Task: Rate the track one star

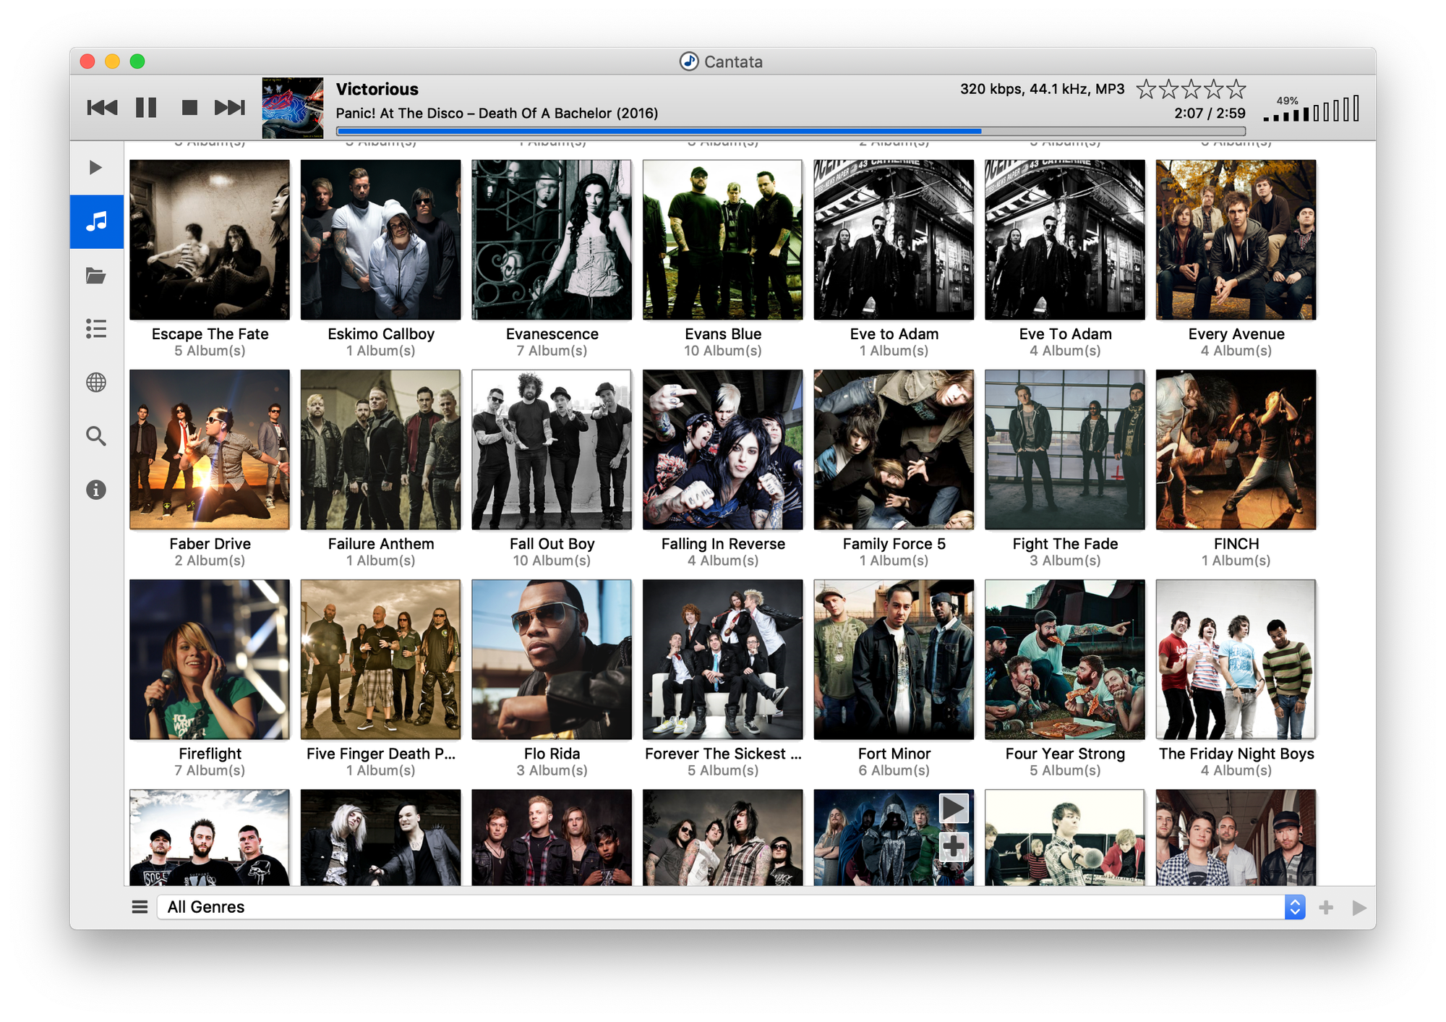Action: click(x=1146, y=90)
